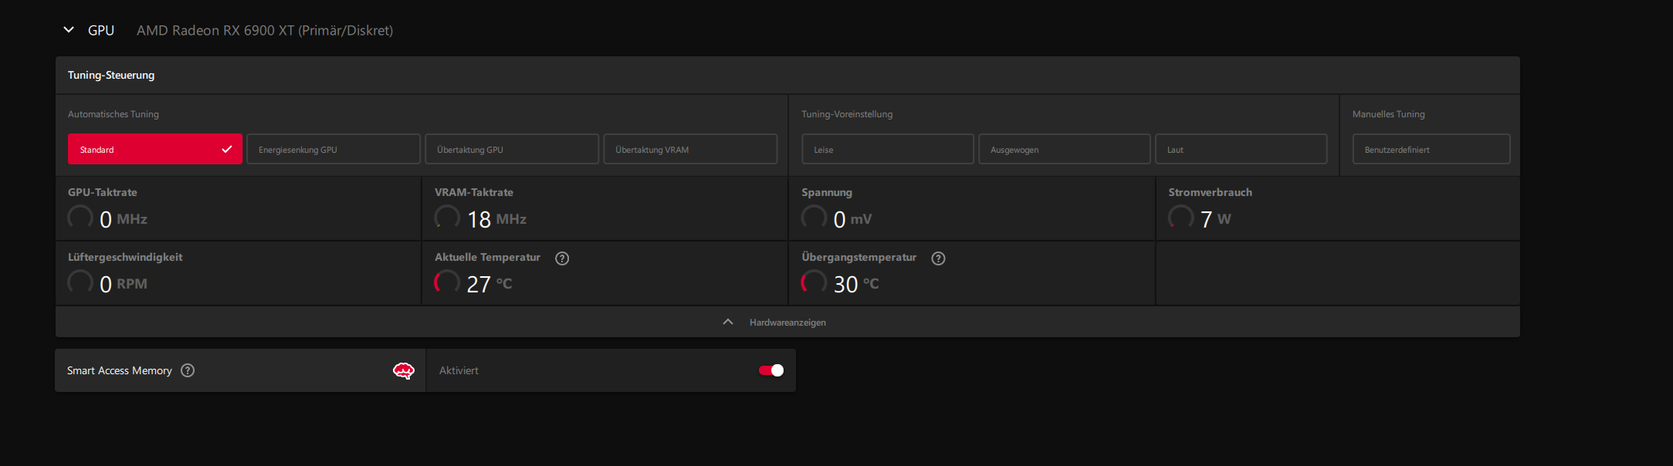
Task: Click the Lüftergeschwindigkeit gauge dial
Action: (80, 282)
